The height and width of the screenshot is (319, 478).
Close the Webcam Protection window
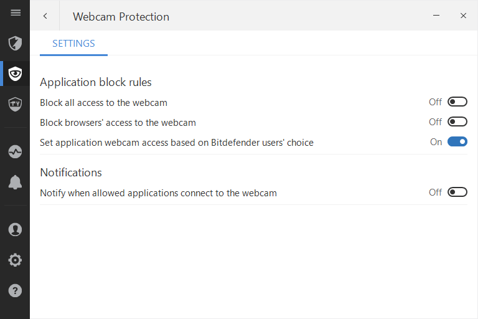coord(463,16)
